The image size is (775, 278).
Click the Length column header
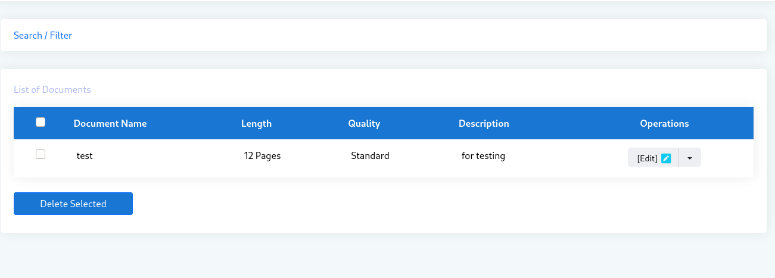point(256,124)
